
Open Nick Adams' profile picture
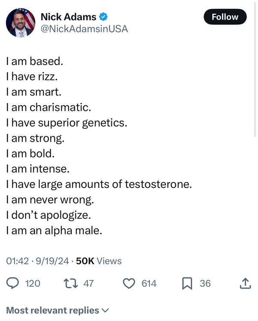point(20,23)
